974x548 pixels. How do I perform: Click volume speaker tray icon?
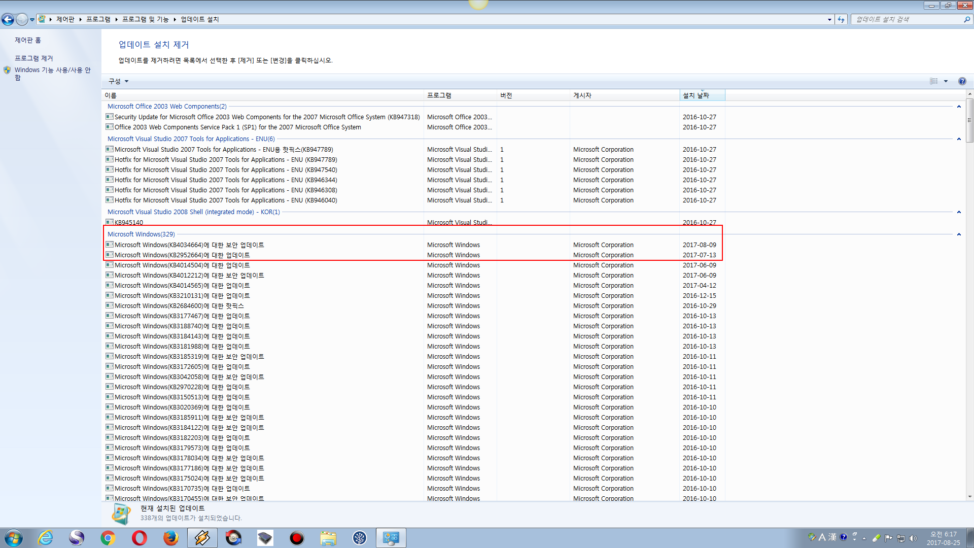(913, 538)
